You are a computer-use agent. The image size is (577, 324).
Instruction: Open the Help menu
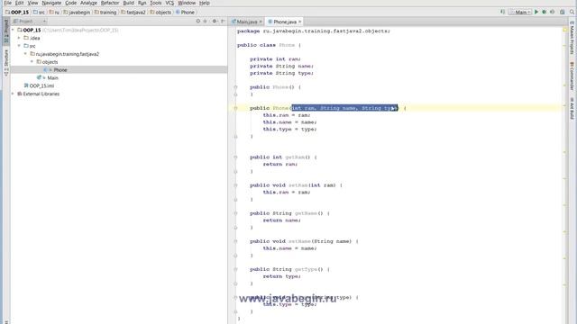coord(205,3)
